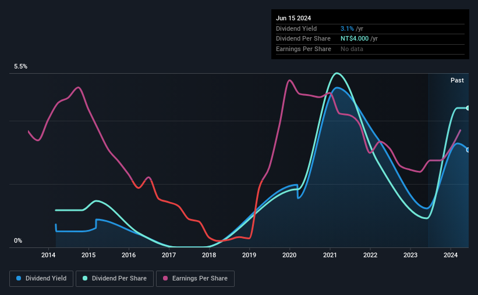Click the 2015 x-axis label

click(88, 255)
